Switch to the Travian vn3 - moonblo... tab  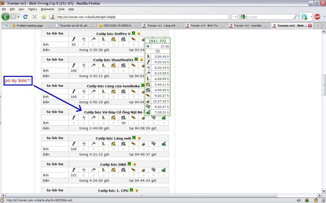pos(248,25)
